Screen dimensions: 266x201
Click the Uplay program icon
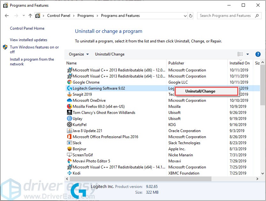[70, 118]
